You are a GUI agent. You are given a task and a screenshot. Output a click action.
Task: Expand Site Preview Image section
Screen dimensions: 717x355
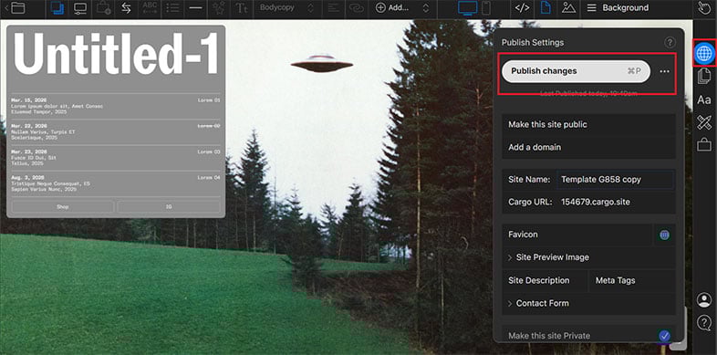click(588, 257)
